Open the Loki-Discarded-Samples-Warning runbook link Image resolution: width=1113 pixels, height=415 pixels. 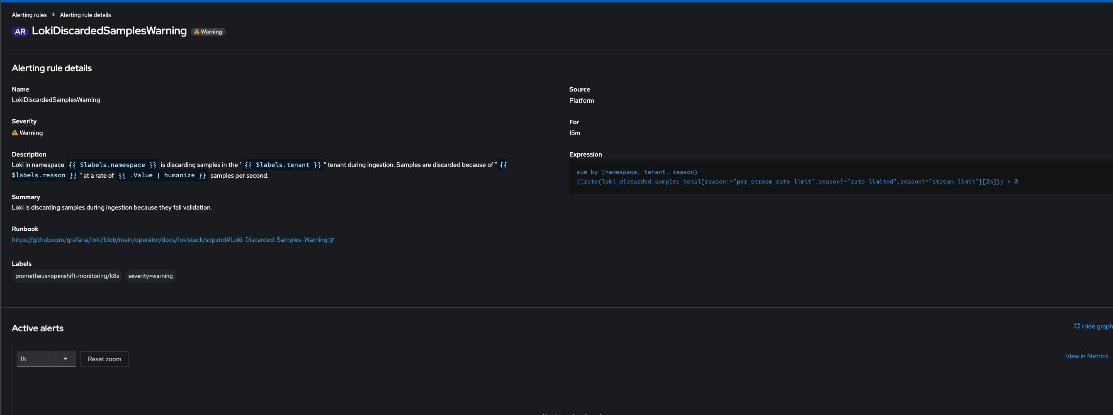tap(169, 240)
